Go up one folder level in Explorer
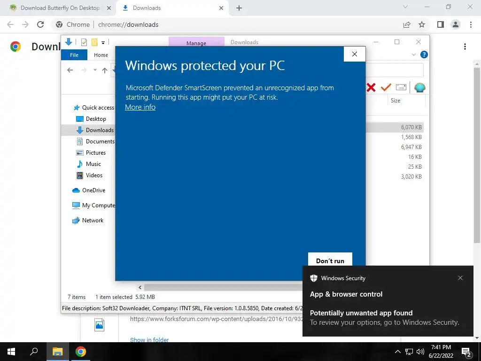This screenshot has width=481, height=361. [105, 71]
